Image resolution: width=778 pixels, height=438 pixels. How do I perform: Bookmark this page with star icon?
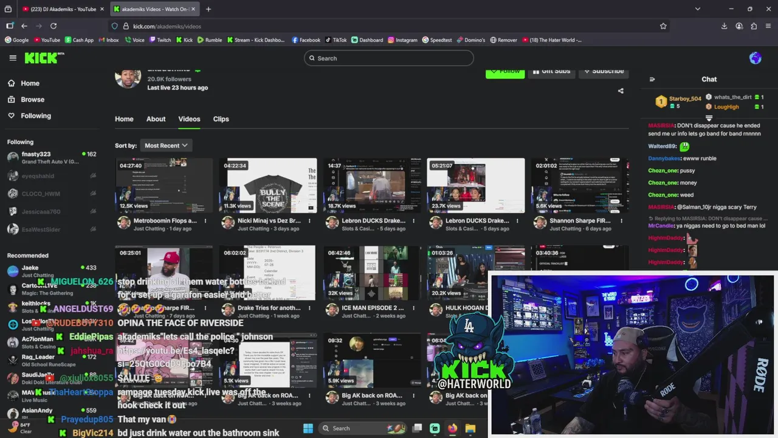pyautogui.click(x=663, y=26)
